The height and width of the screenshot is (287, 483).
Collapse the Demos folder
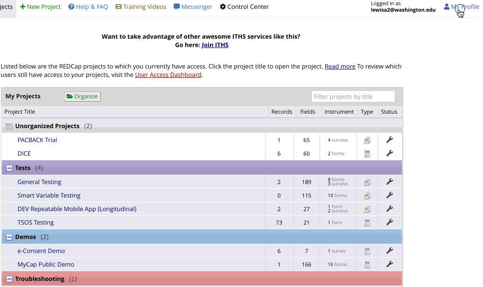(9, 237)
